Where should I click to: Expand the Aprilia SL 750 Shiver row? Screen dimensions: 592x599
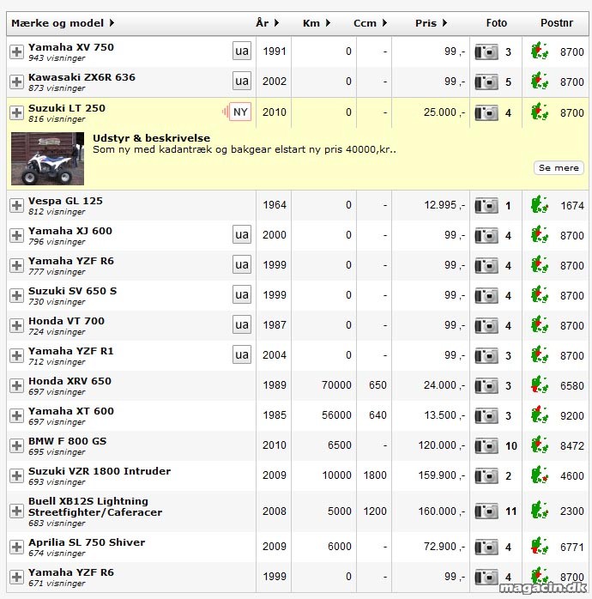(x=16, y=547)
